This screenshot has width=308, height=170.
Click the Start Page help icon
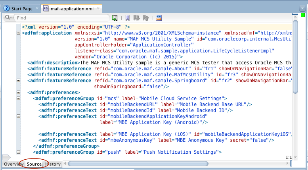[7, 8]
